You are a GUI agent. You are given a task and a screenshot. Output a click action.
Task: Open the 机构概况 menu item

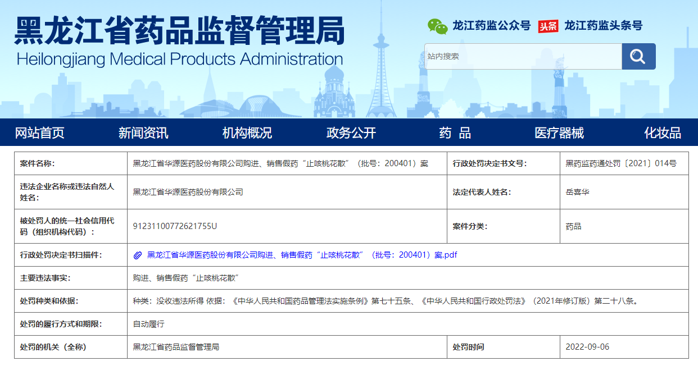[x=247, y=133]
